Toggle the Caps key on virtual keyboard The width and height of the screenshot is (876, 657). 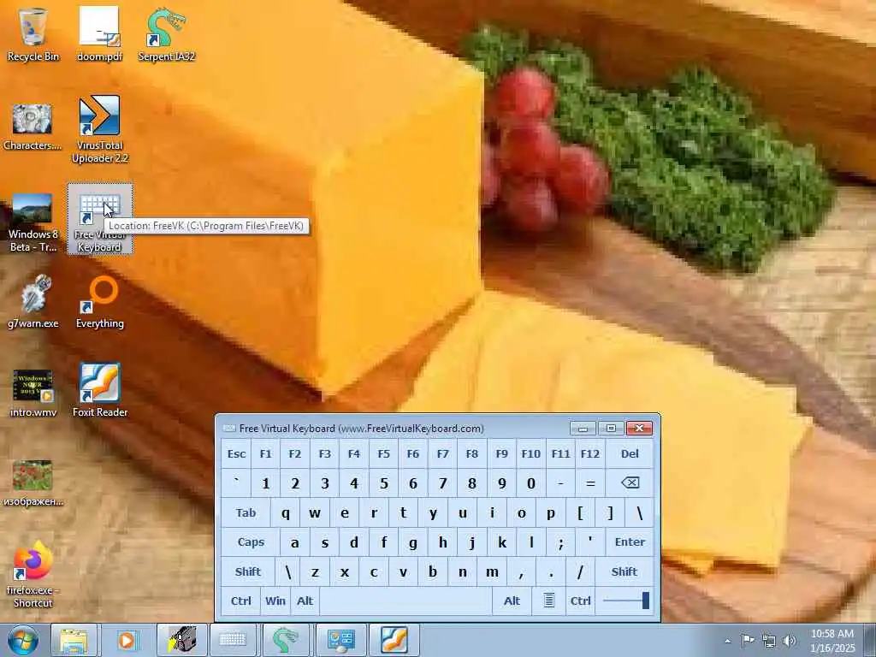[251, 542]
